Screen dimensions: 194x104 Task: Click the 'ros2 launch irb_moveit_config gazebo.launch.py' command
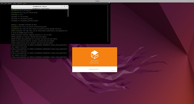36,29
